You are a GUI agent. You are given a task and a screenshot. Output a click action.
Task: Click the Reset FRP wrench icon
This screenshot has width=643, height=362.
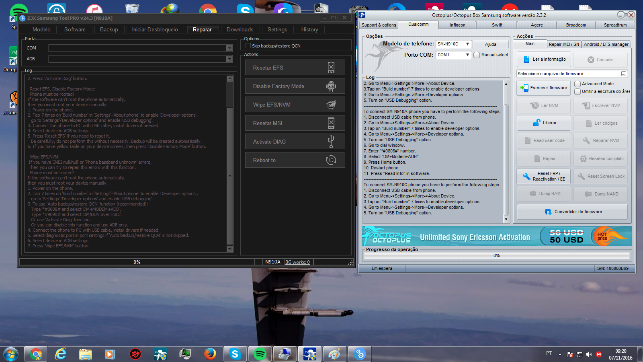tap(526, 176)
